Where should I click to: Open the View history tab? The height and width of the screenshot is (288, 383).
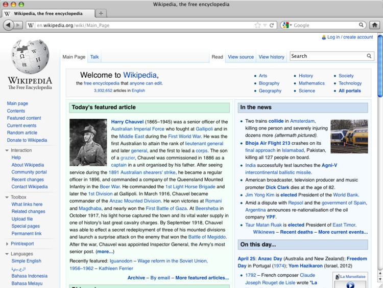click(x=271, y=57)
